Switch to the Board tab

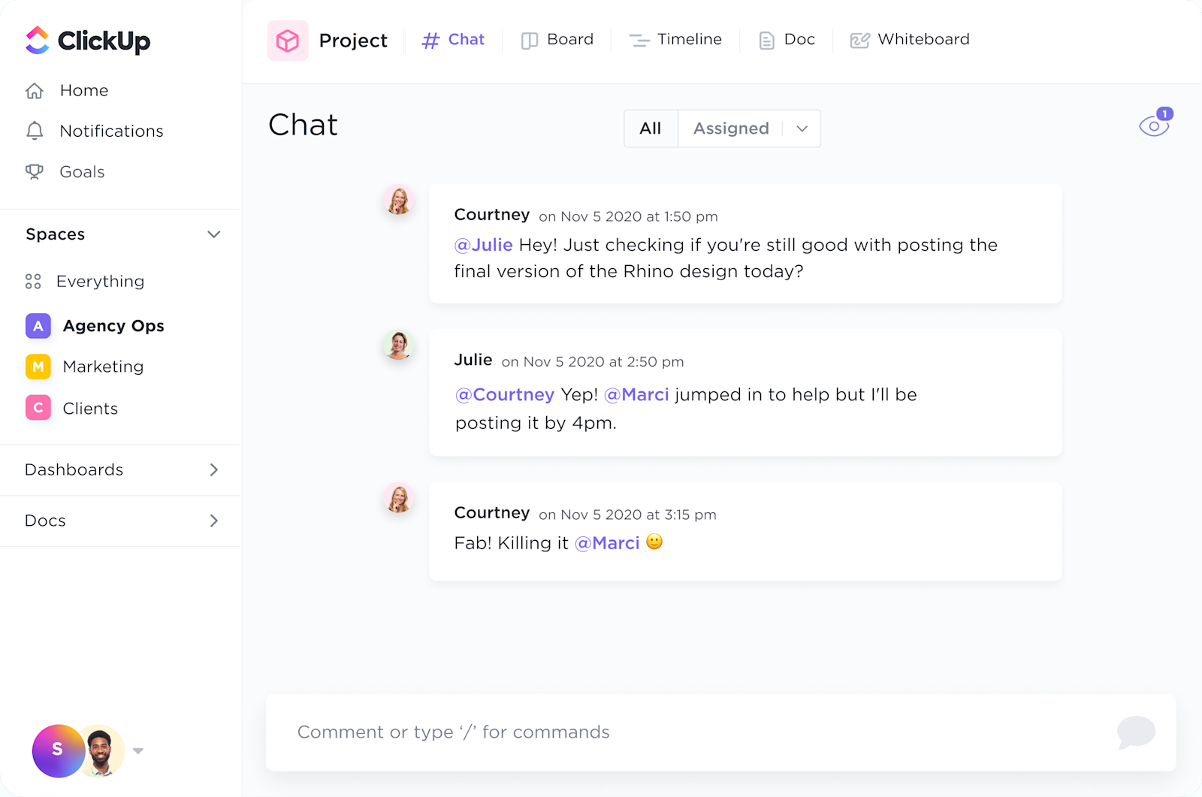pyautogui.click(x=557, y=39)
